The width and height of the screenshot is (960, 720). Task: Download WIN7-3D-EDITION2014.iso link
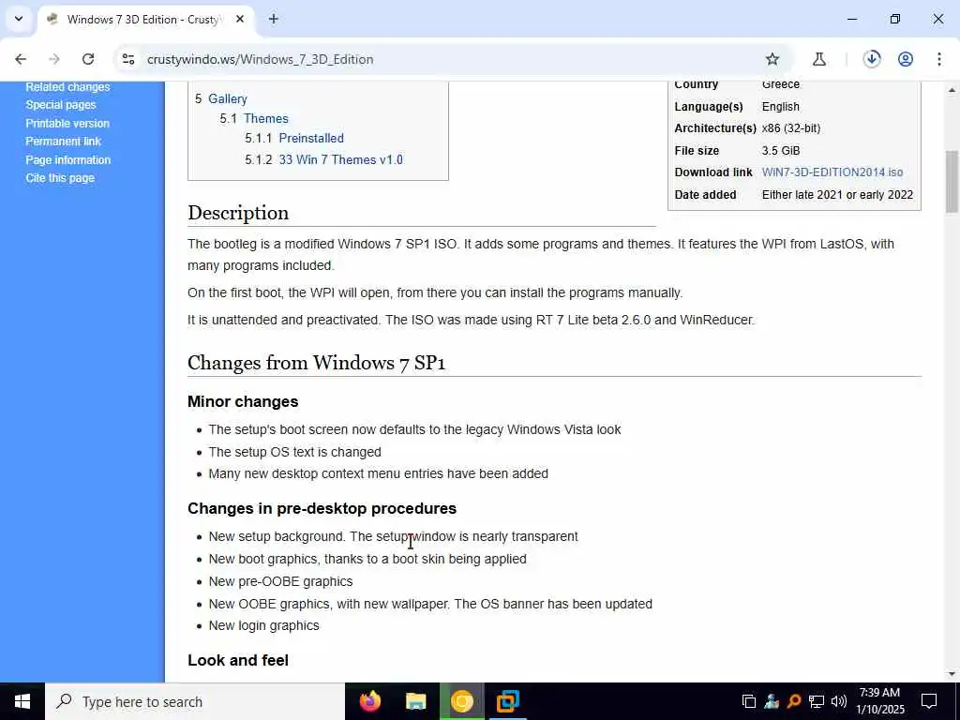[832, 172]
